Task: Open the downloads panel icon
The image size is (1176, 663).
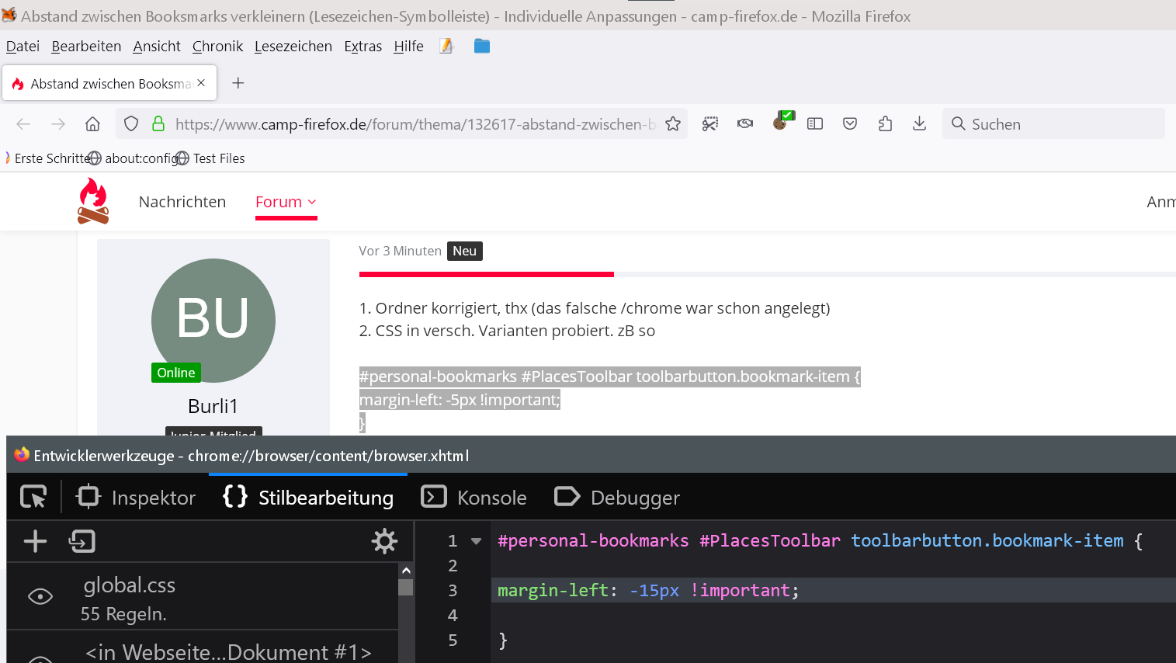Action: [x=919, y=124]
